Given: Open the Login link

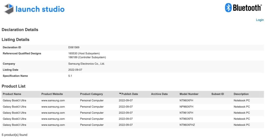Looking at the screenshot, I should (x=260, y=20).
